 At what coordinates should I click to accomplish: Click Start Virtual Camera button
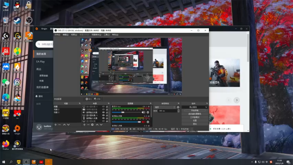195,114
